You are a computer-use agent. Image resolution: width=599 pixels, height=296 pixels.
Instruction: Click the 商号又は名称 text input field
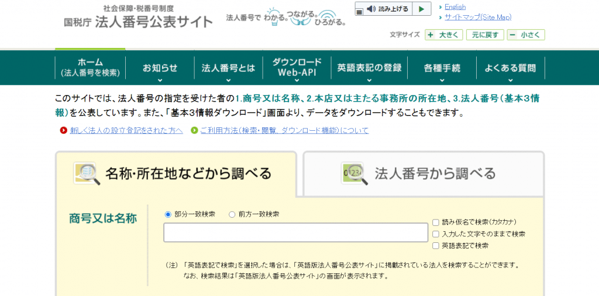click(x=295, y=232)
